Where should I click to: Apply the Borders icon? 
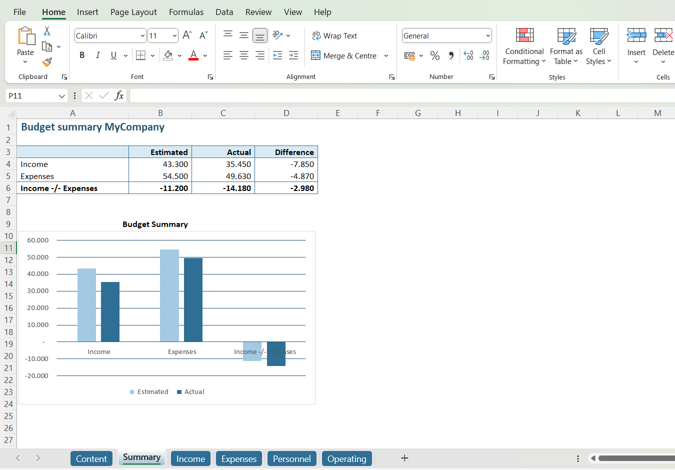141,55
